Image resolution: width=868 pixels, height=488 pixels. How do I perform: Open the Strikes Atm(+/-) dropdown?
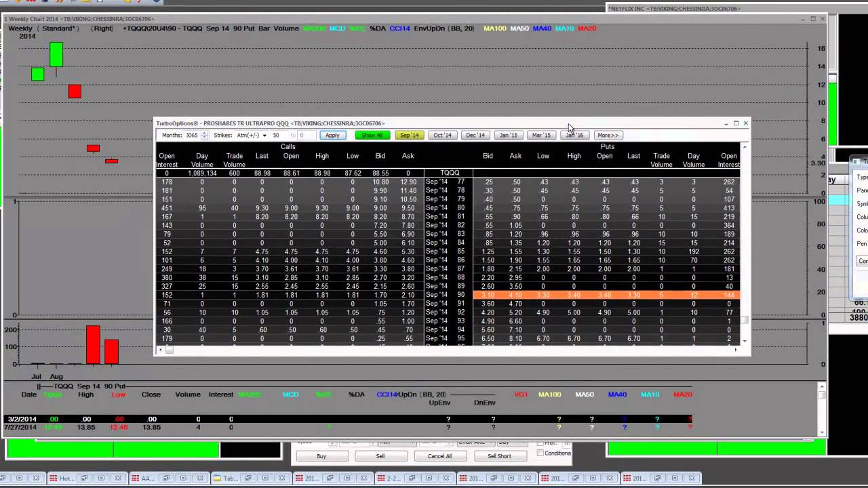point(264,135)
